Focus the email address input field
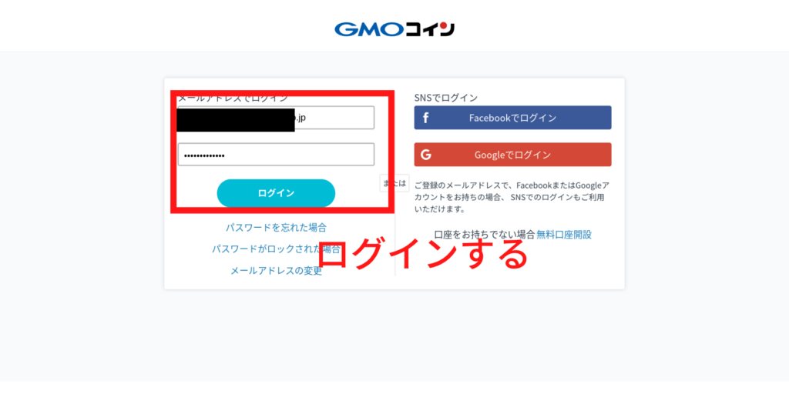The height and width of the screenshot is (394, 789). pos(276,118)
